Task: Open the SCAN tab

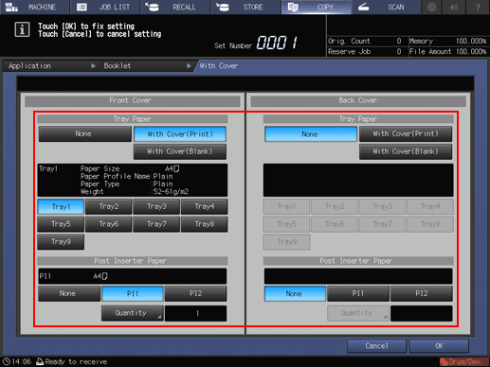Action: (x=387, y=7)
